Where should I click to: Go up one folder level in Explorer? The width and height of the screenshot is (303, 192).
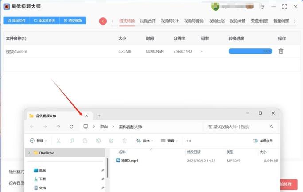58,127
